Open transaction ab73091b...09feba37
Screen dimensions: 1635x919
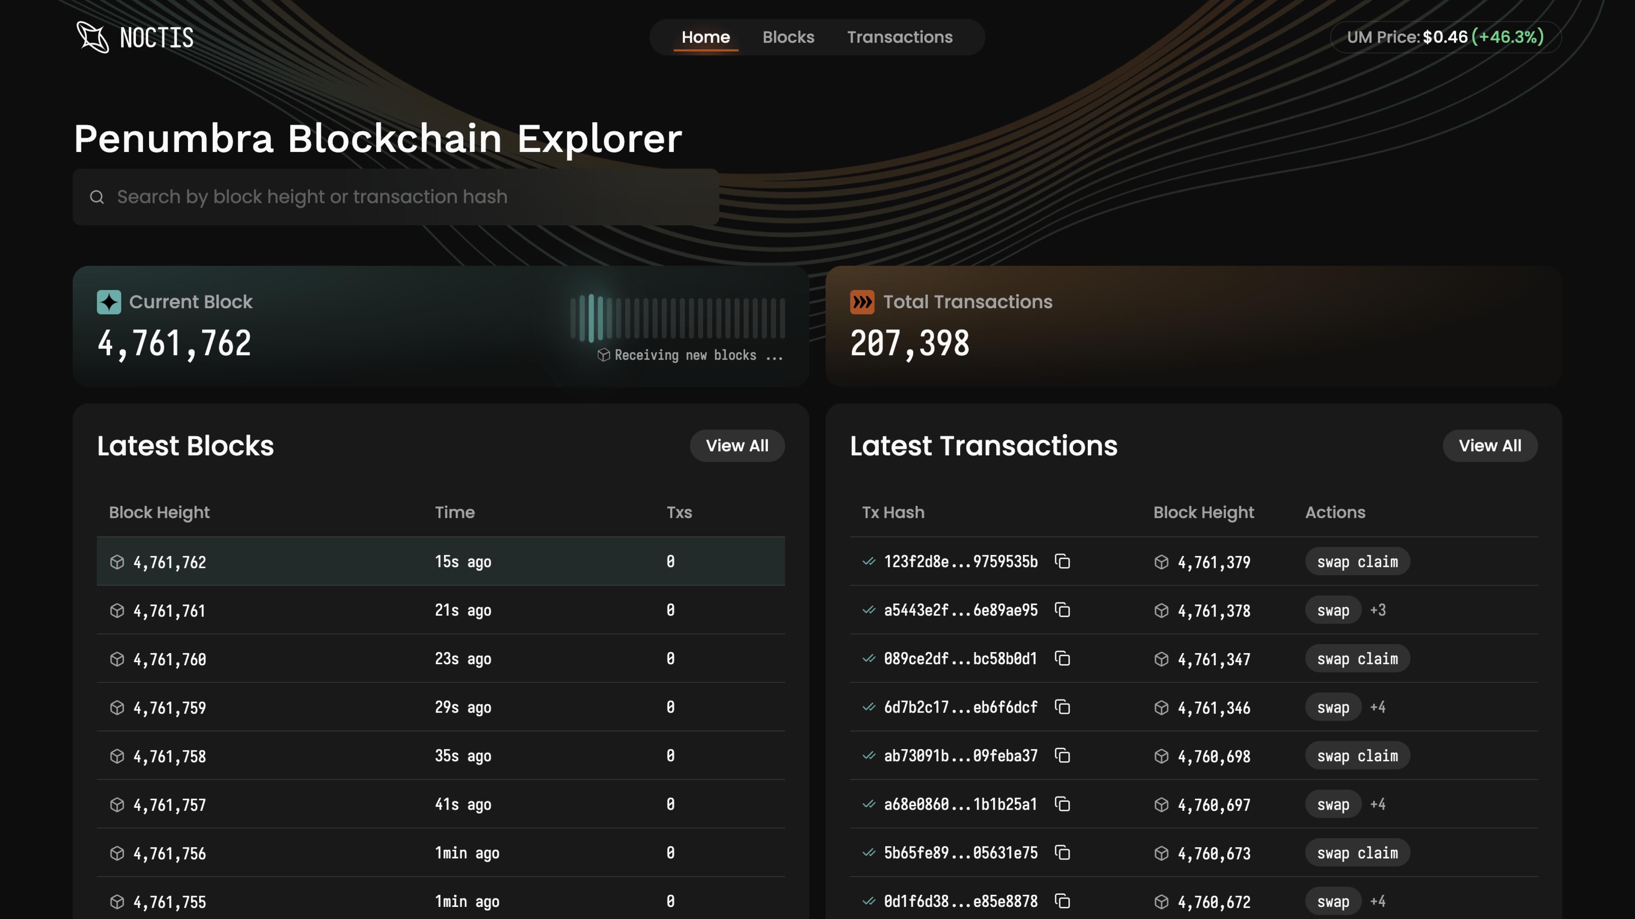960,756
